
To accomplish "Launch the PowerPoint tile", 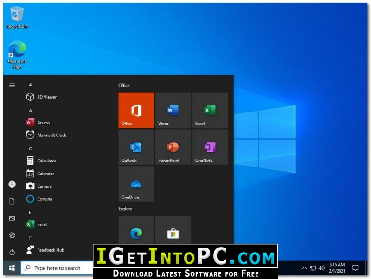I will tap(173, 147).
